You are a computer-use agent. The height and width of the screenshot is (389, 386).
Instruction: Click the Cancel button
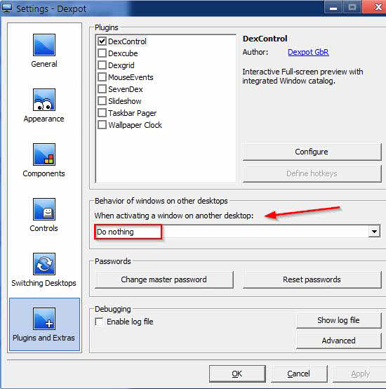tap(299, 374)
